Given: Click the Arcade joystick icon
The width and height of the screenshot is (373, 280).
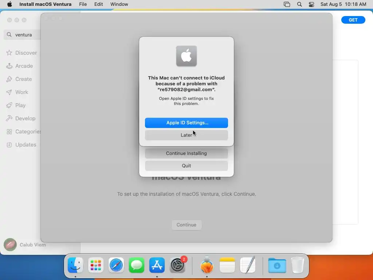Looking at the screenshot, I should [x=9, y=66].
